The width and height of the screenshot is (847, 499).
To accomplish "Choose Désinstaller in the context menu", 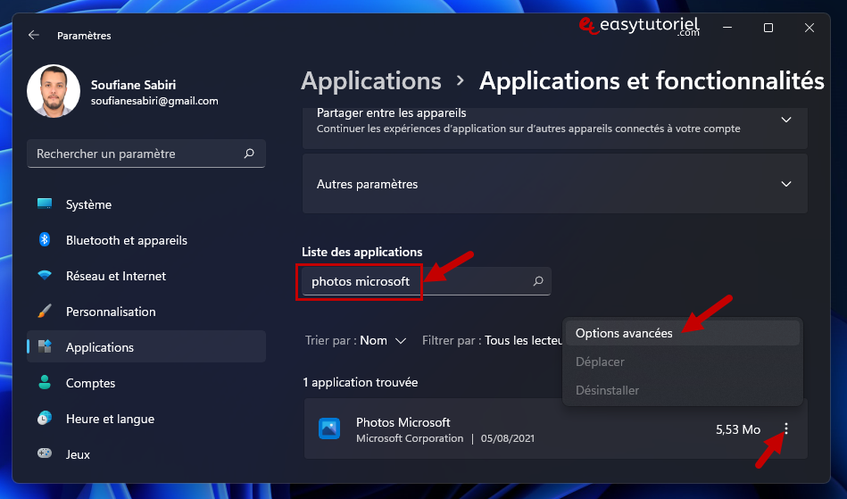I will click(x=682, y=390).
